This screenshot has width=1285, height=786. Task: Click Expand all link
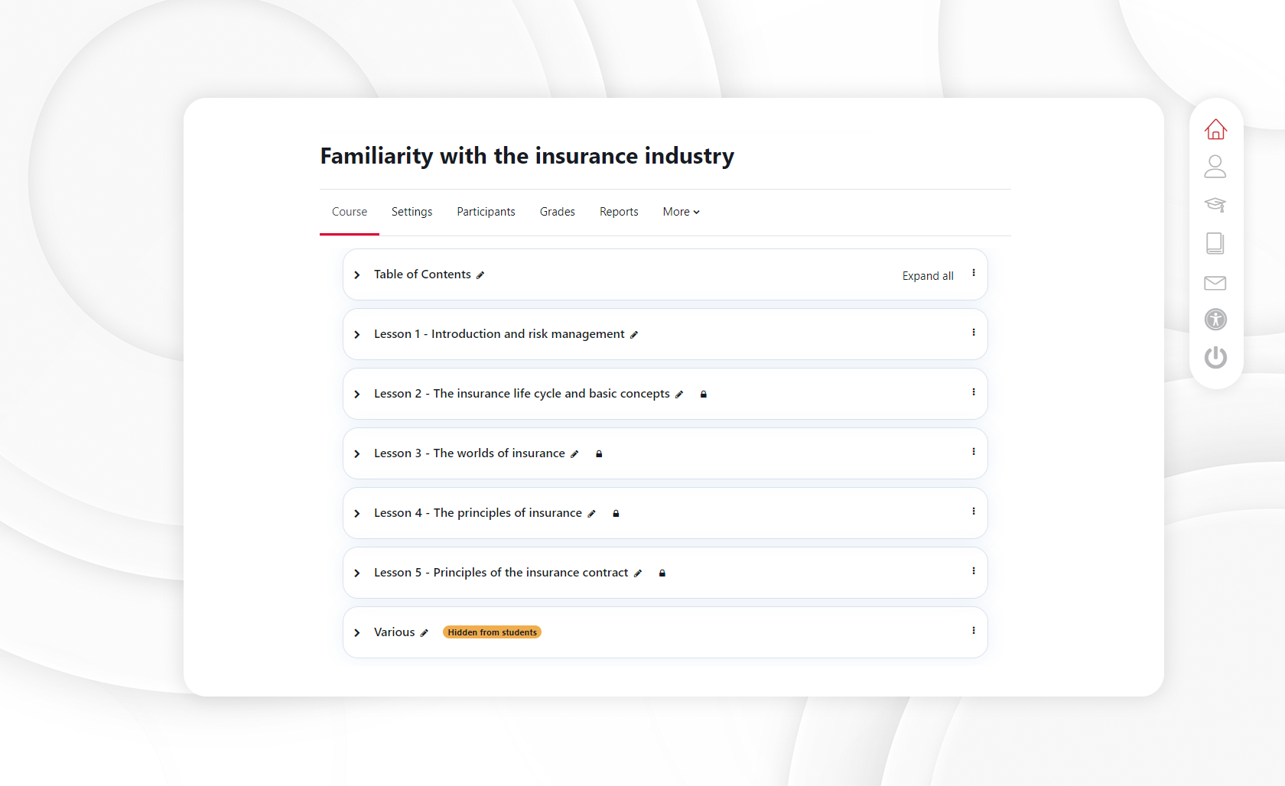click(x=928, y=276)
